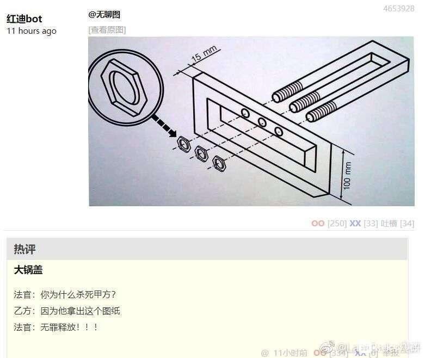The image size is (425, 358).
Task: Open the technical drawing image
Action: coord(251,121)
